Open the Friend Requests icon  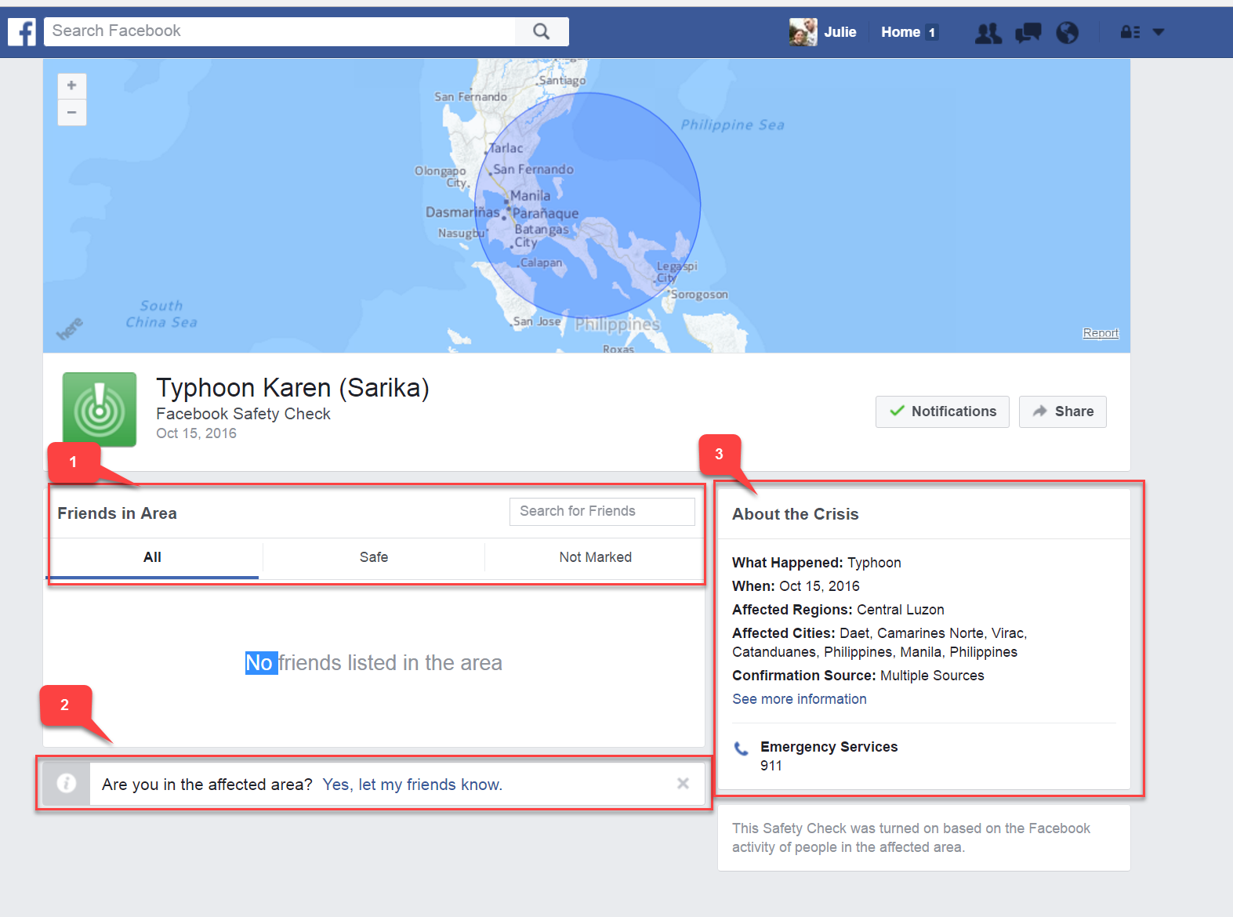click(x=988, y=33)
